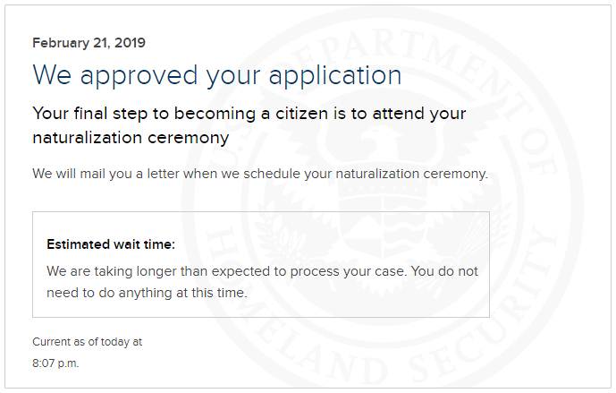The height and width of the screenshot is (393, 616).
Task: Click the February 21, 2019 date
Action: [x=89, y=43]
